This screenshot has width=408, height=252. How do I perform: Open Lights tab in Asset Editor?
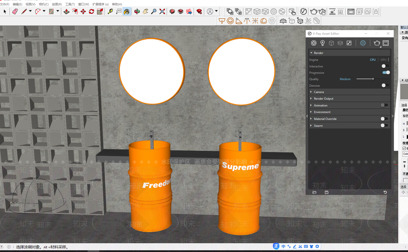click(323, 43)
